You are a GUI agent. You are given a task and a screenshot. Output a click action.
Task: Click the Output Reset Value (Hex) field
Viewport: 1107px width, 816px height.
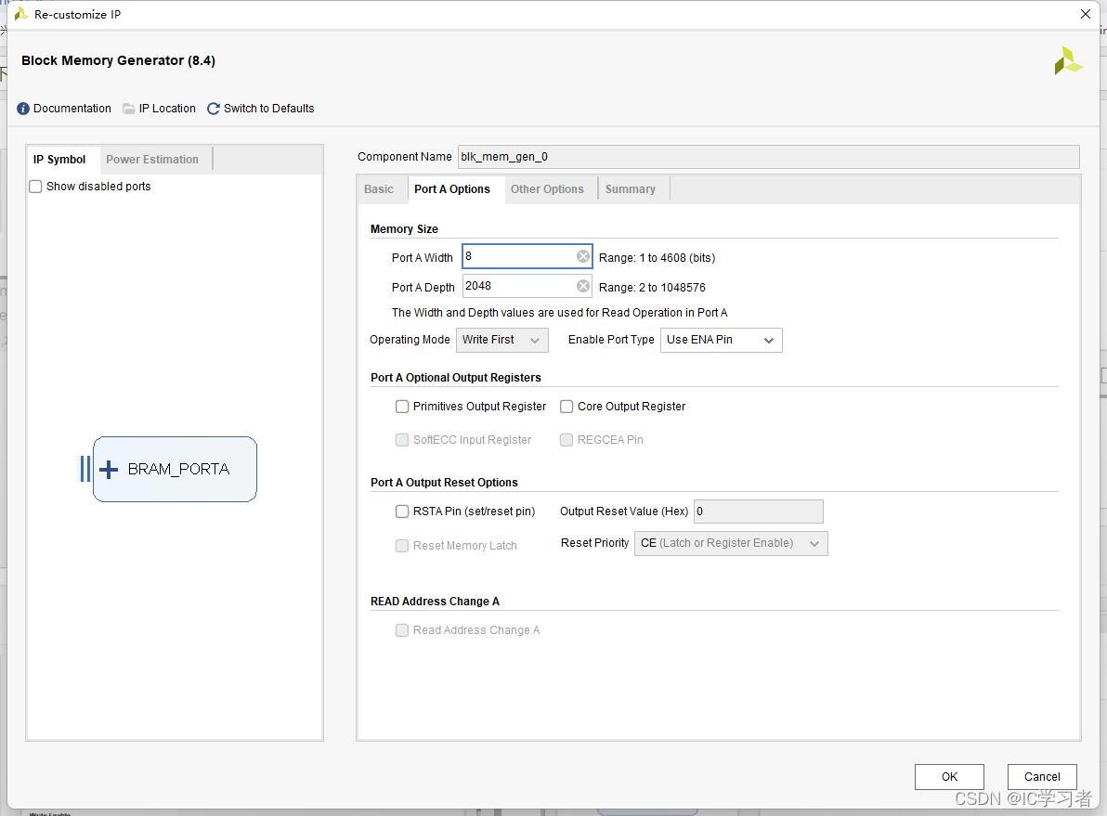click(758, 512)
